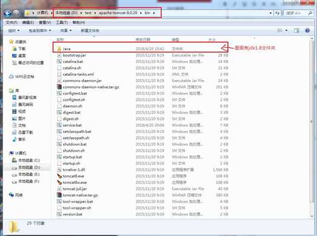Screen dimensions: 317x236
Task: Expand the Organize dropdown in toolbar
Action: 14,30
